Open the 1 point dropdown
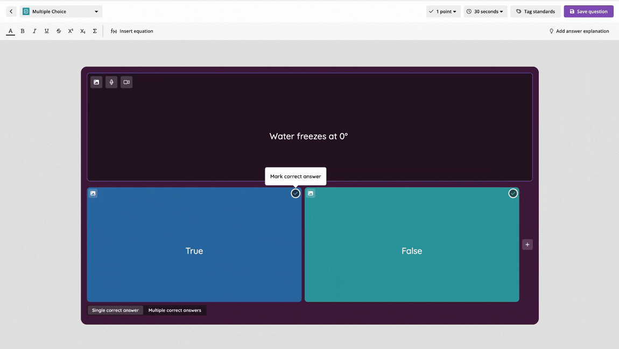Screen dimensions: 619x349 click(443, 11)
